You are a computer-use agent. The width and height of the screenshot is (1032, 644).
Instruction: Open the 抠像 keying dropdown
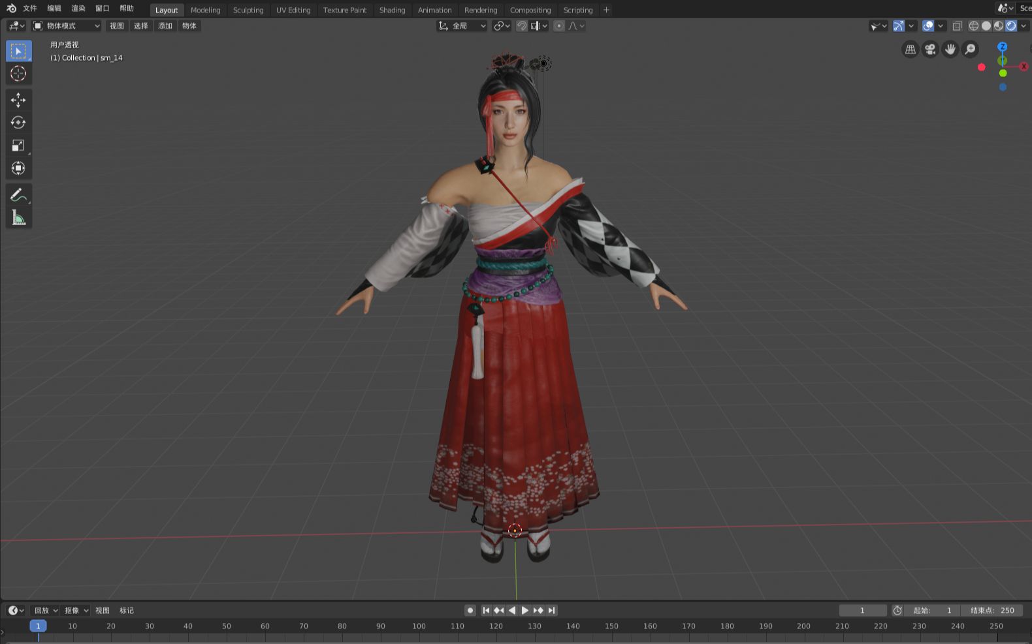click(x=76, y=610)
